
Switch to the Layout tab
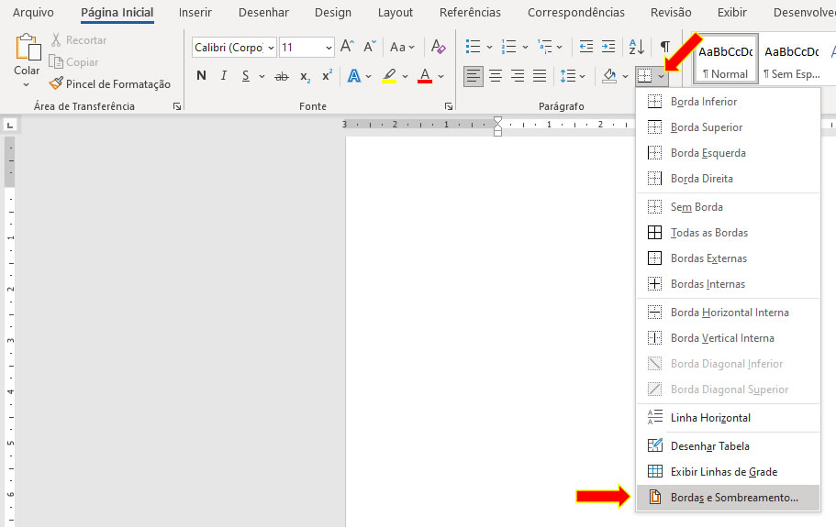click(x=396, y=12)
